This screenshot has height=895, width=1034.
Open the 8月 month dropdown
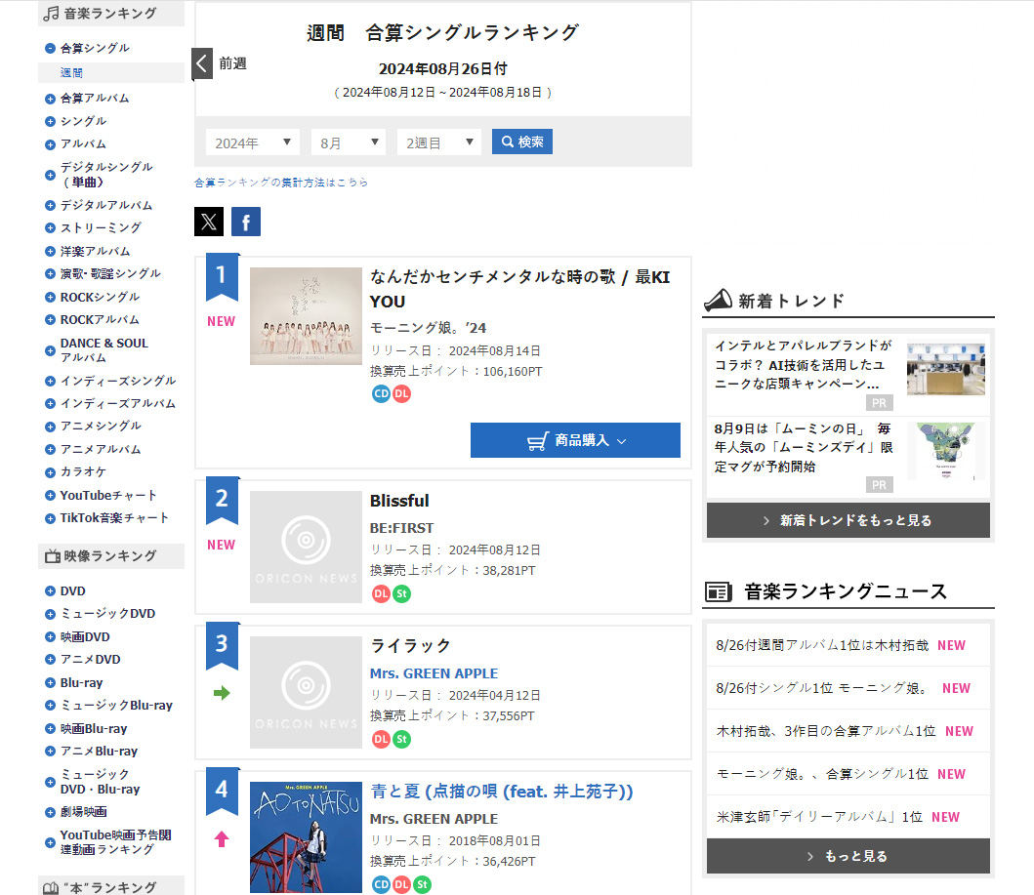pos(349,142)
